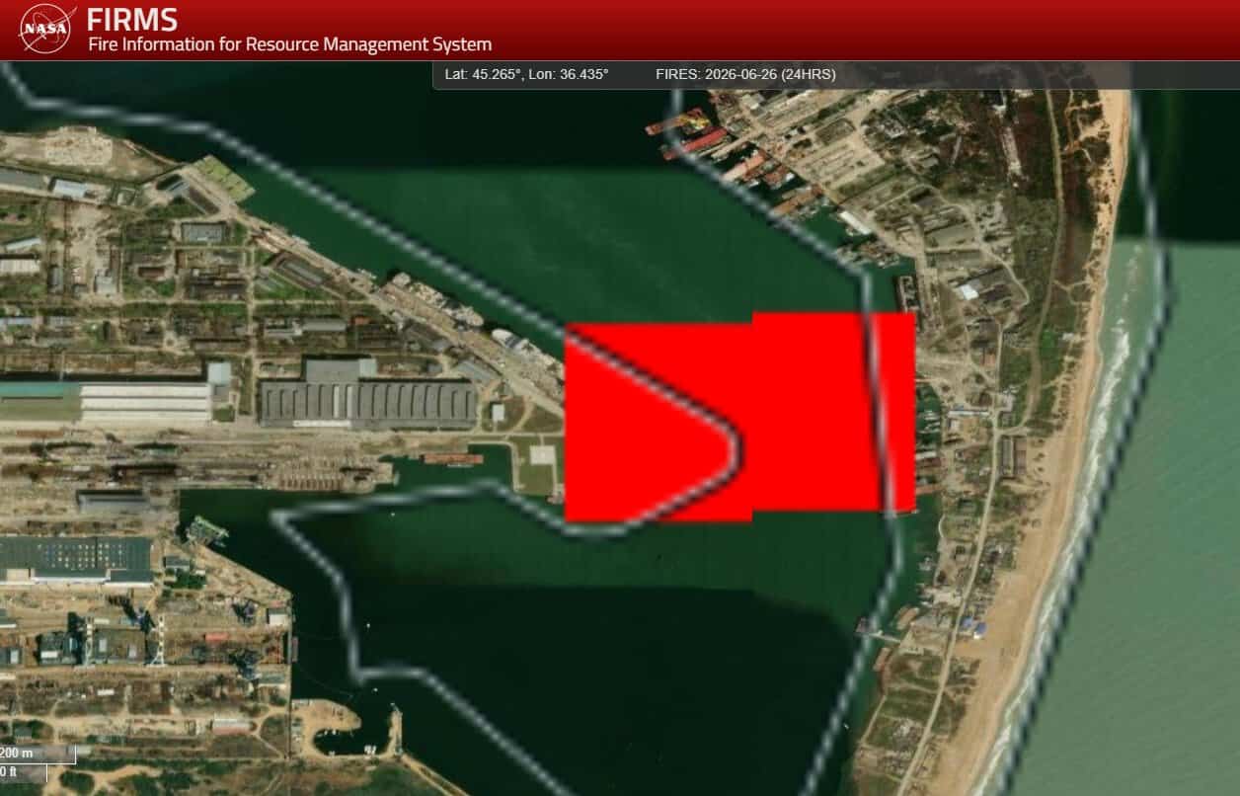This screenshot has width=1240, height=796.
Task: Click the green sports field at the upper left pier
Action: pyautogui.click(x=221, y=176)
